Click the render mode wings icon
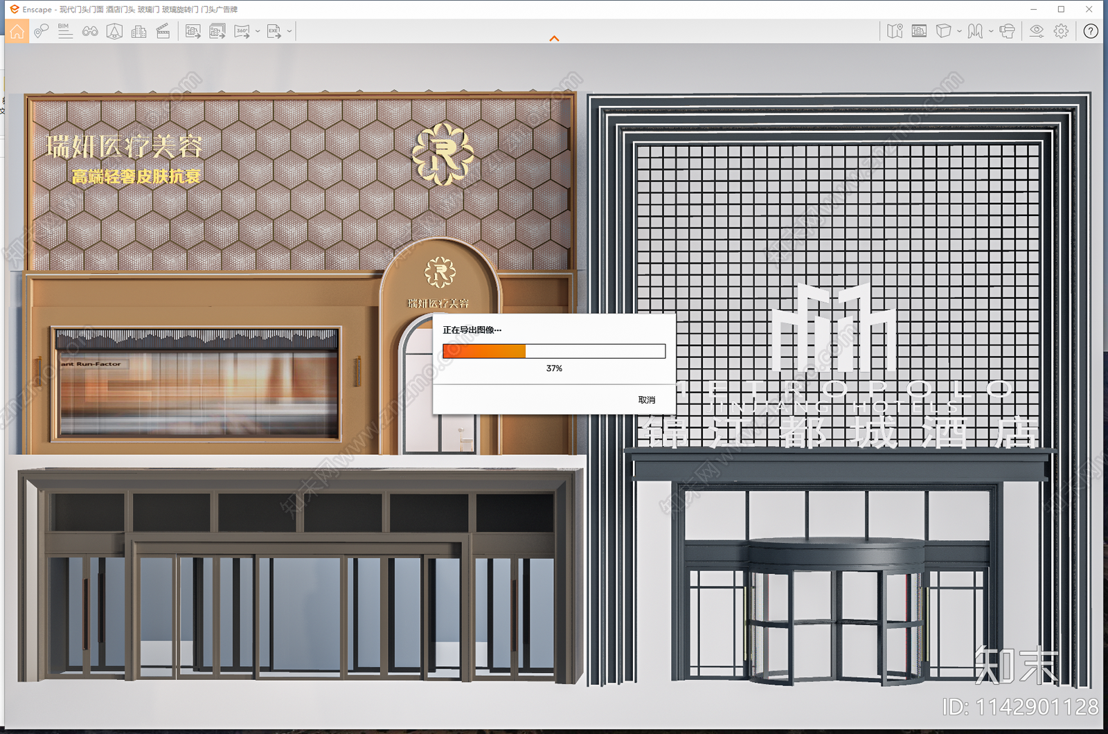Screen dimensions: 1108x734 point(975,31)
